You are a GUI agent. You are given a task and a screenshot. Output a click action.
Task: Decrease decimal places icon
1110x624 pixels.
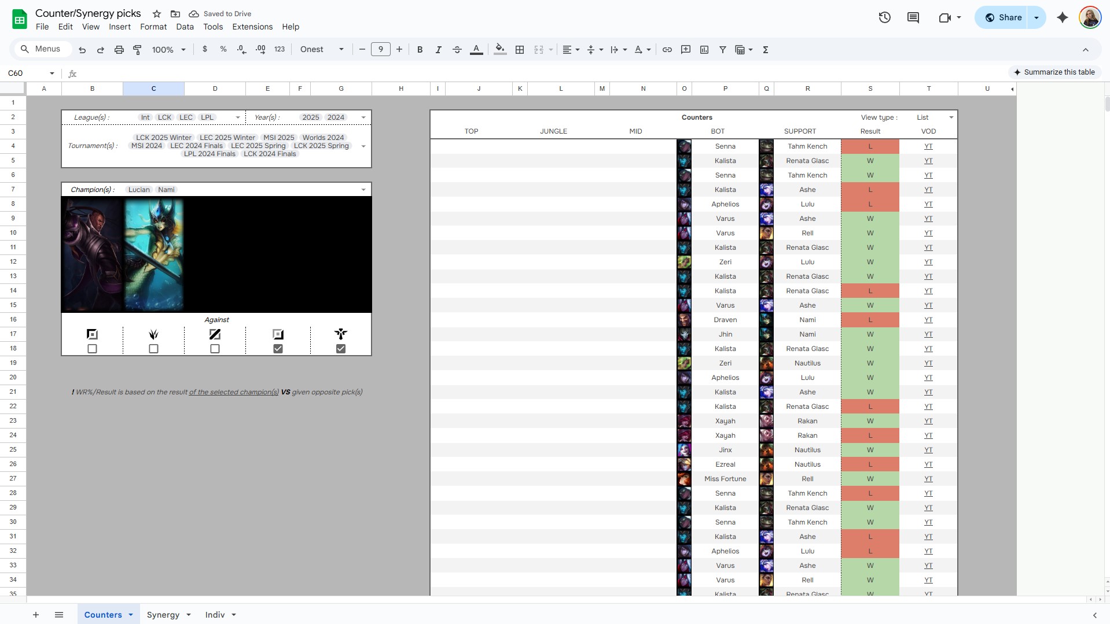(x=242, y=50)
